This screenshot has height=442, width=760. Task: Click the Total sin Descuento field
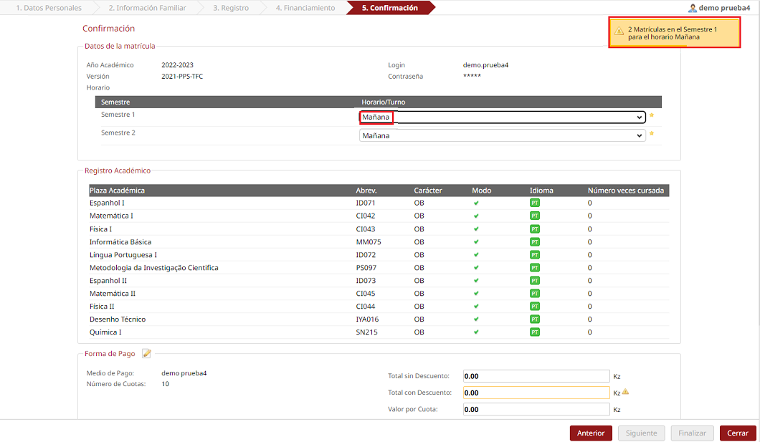pos(536,376)
